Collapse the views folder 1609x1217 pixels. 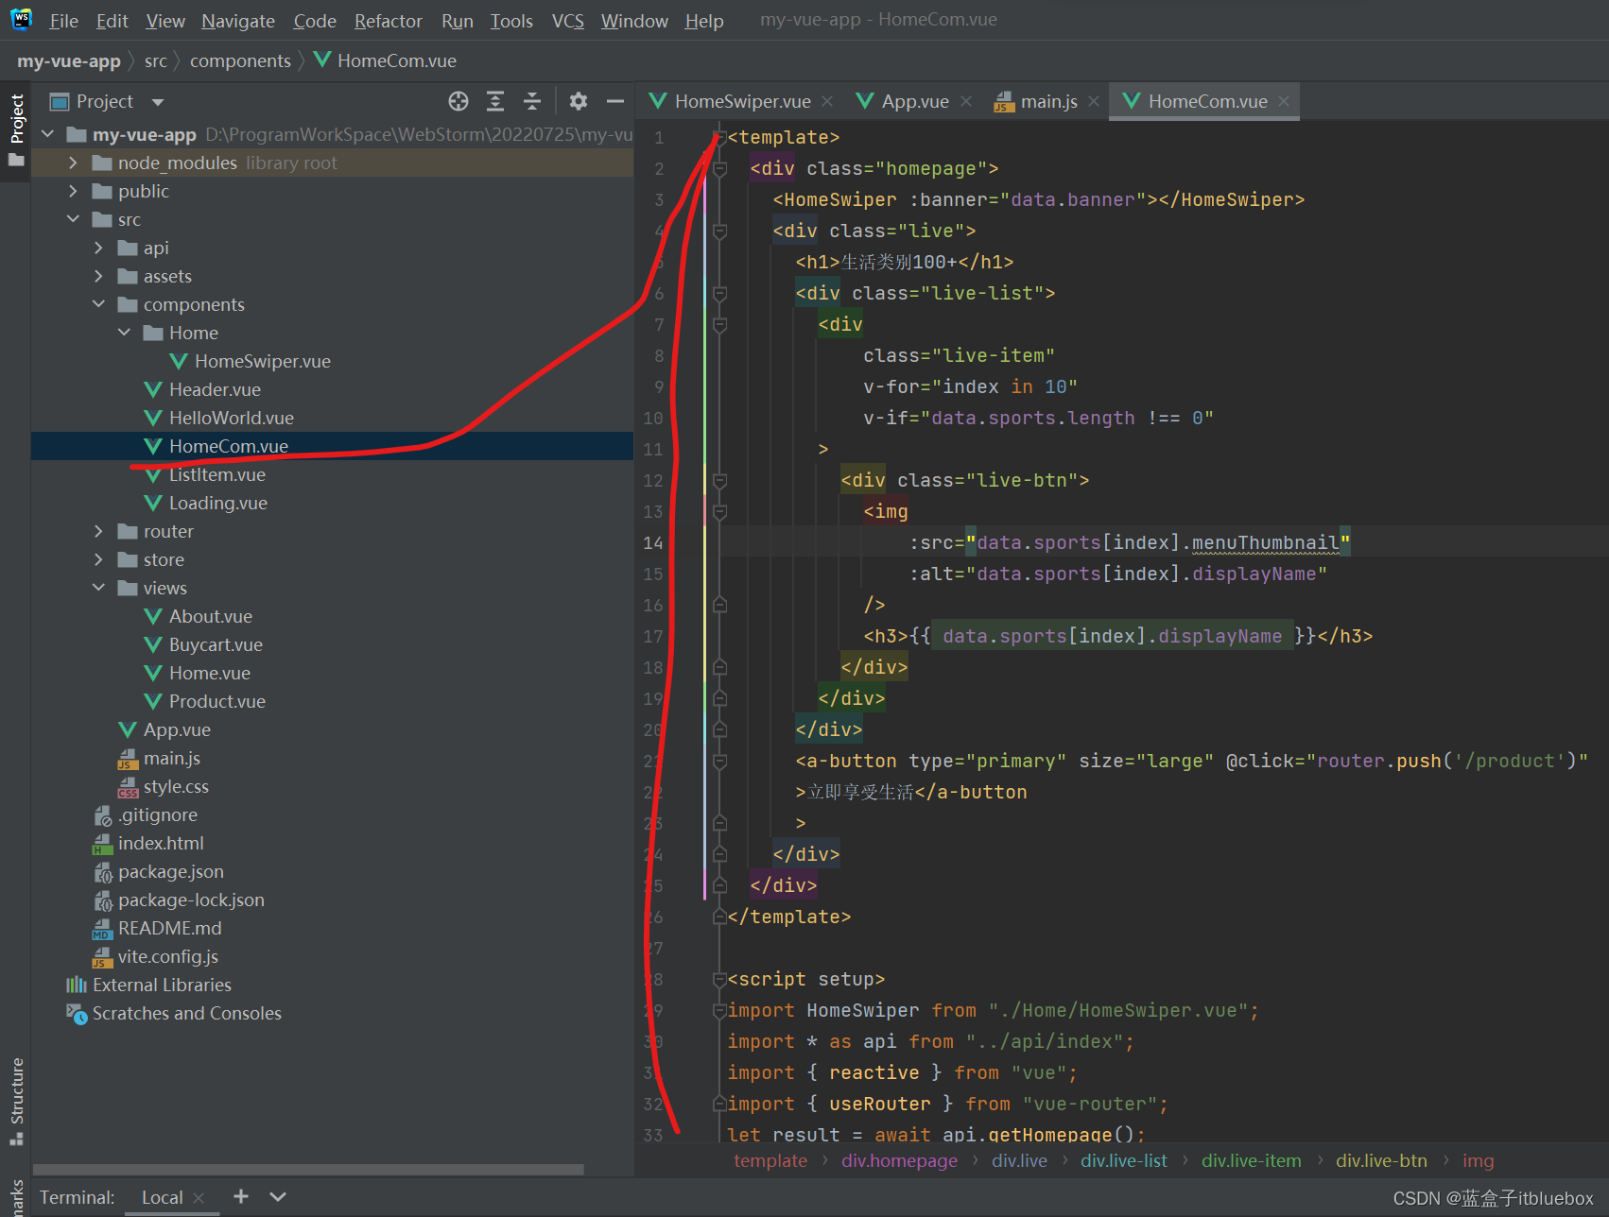tap(98, 588)
